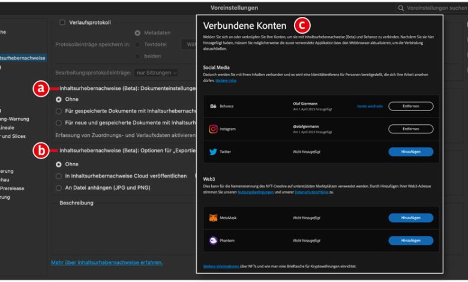
Task: Click the 'Verbundene Konten' heading
Action: click(x=245, y=26)
